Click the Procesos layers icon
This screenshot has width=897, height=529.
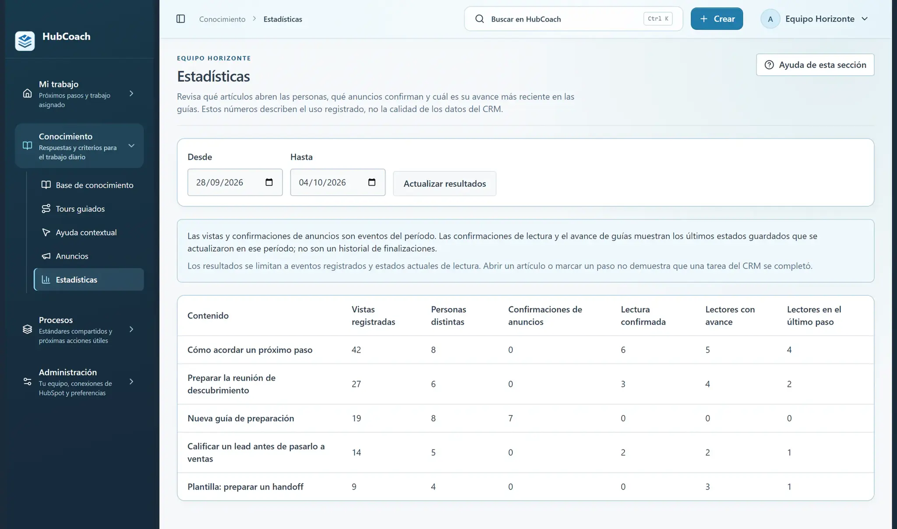(27, 329)
